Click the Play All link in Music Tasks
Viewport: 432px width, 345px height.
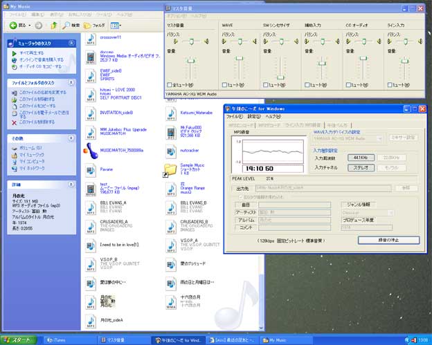29,53
